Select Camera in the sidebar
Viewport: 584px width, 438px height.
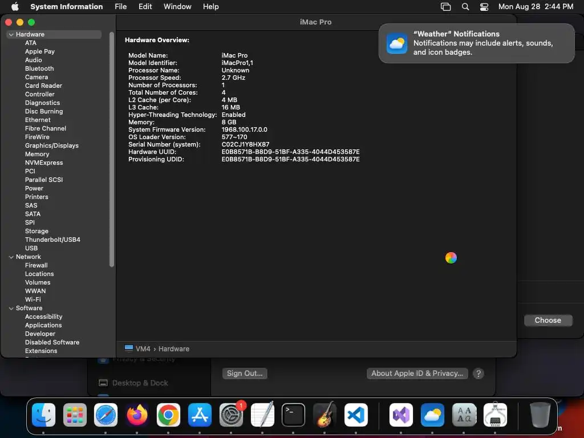point(36,77)
